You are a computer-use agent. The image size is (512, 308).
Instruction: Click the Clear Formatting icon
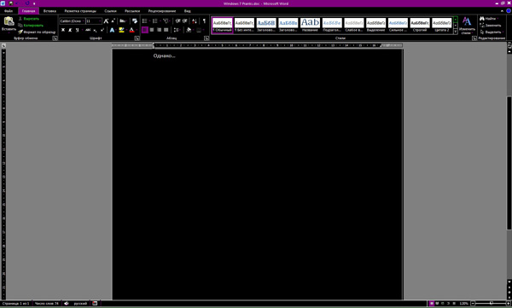pyautogui.click(x=135, y=21)
